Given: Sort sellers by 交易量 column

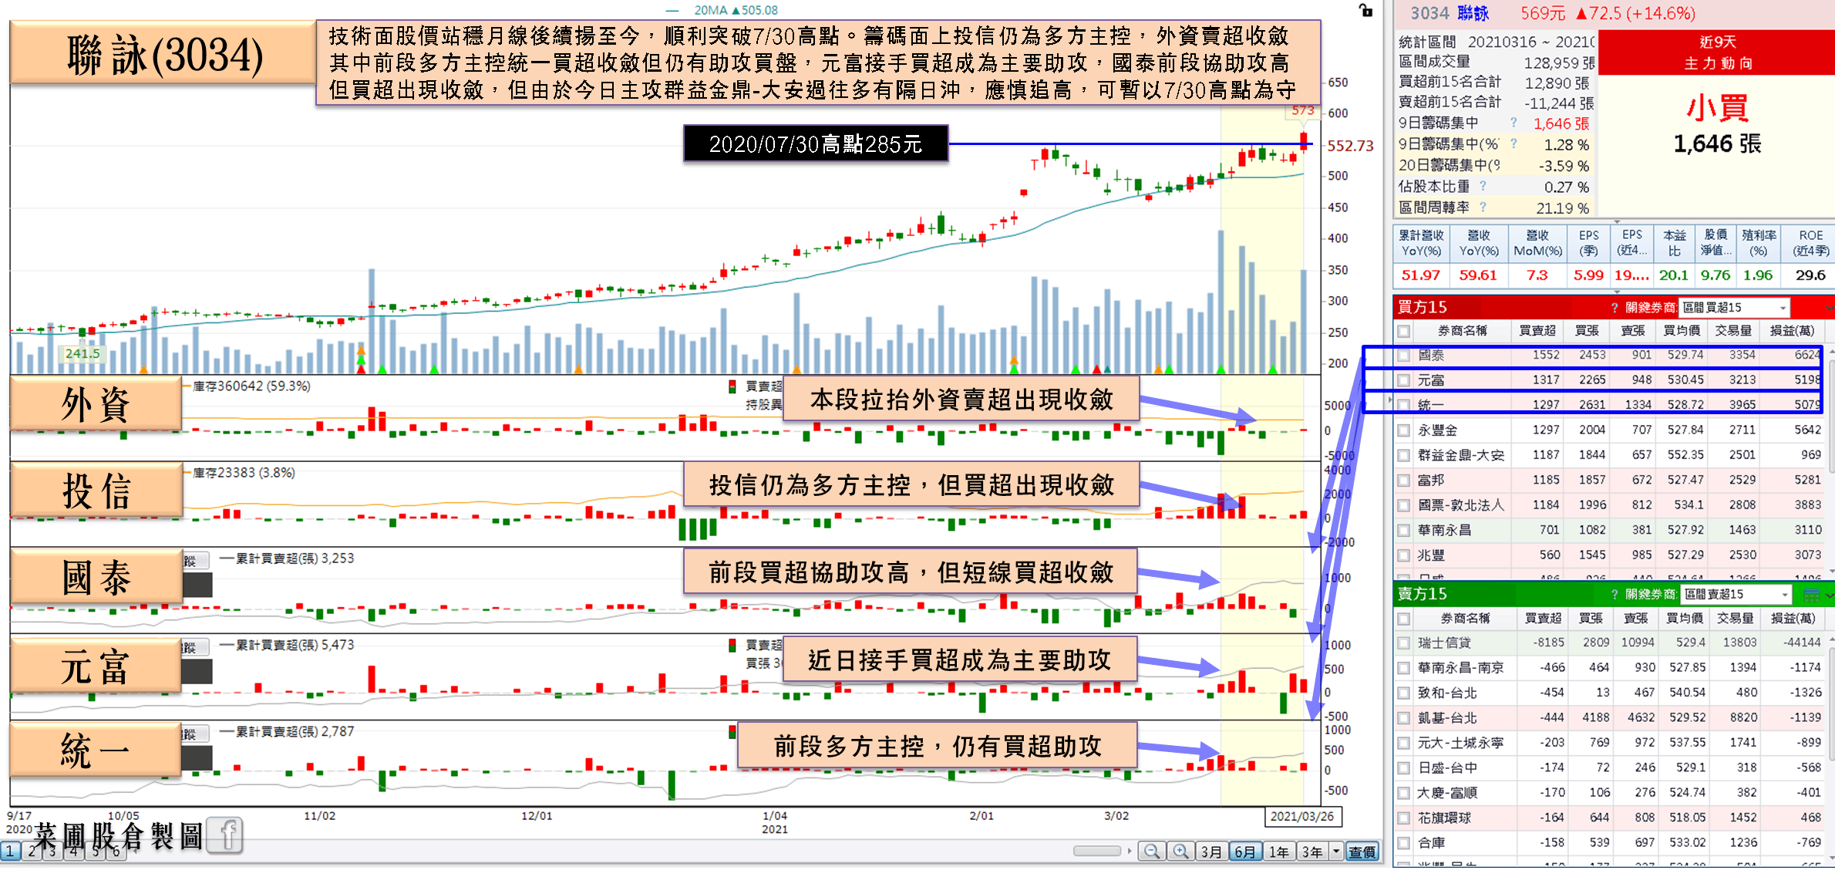Looking at the screenshot, I should coord(1736,619).
